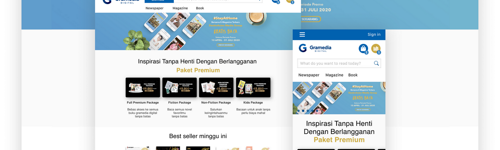The height and width of the screenshot is (150, 500).
Task: Focus the 'What do you want to read today?' field
Action: point(339,63)
